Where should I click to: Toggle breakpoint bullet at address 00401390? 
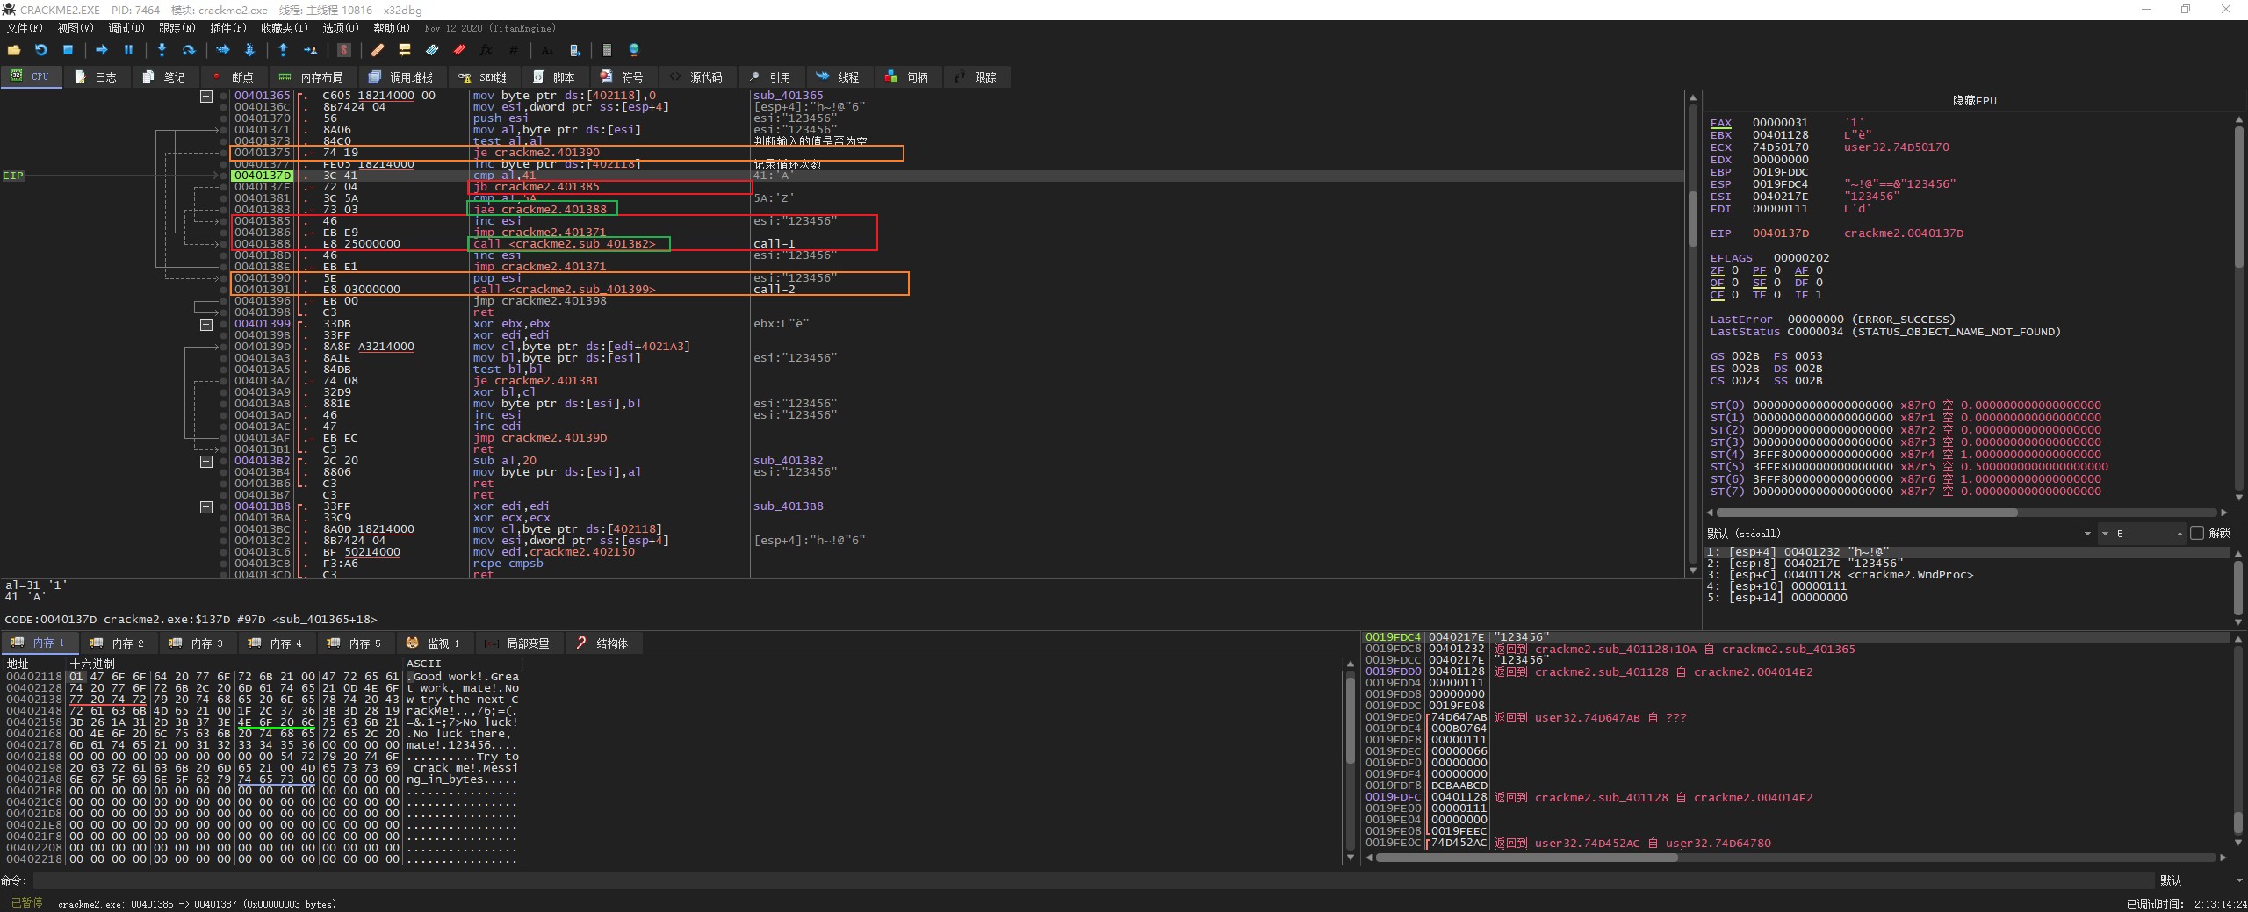pyautogui.click(x=224, y=278)
